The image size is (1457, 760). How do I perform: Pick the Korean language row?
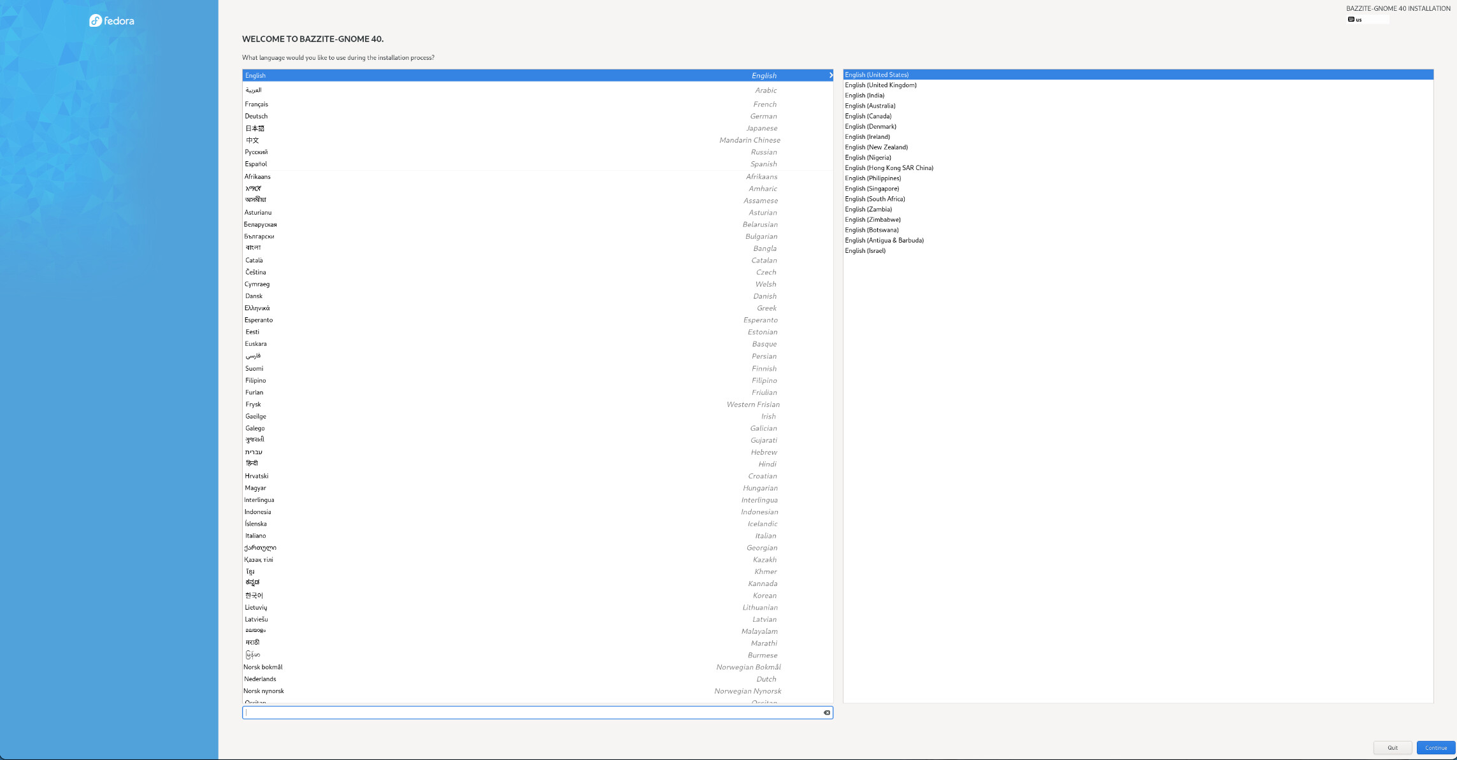click(x=537, y=596)
